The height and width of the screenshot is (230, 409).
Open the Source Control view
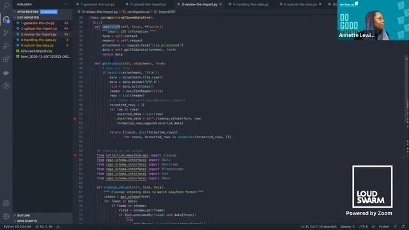[6, 33]
